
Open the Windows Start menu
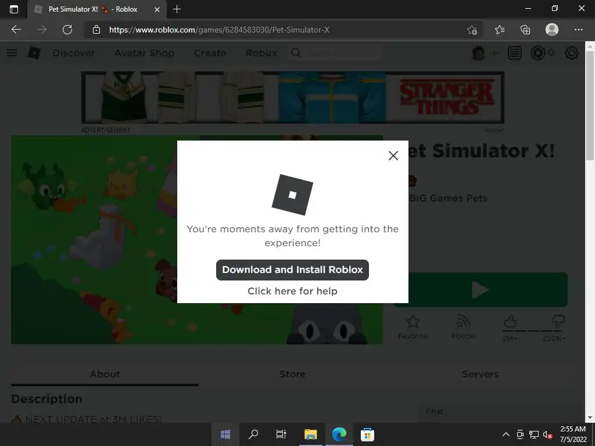(225, 434)
